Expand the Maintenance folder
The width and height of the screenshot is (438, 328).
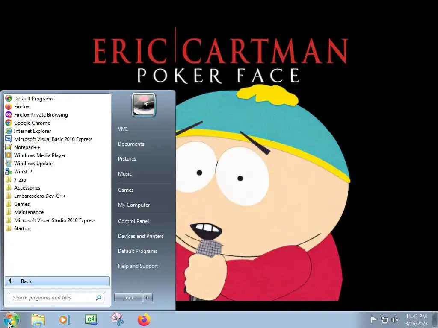57,212
